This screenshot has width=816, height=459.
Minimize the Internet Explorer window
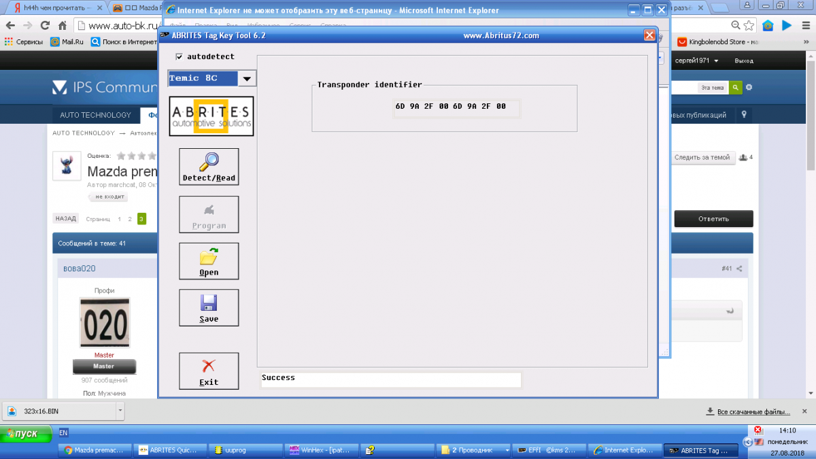pyautogui.click(x=633, y=10)
